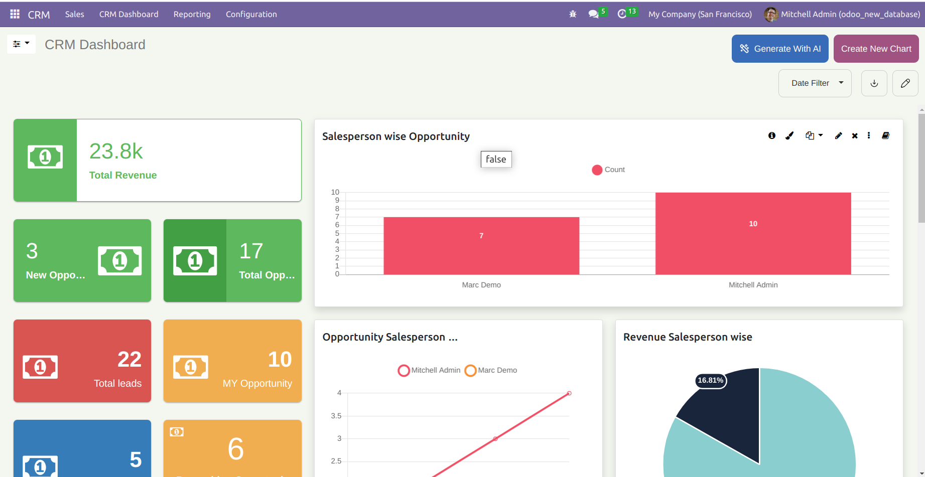The height and width of the screenshot is (477, 925).
Task: Expand the duplicate/move chart dropdown arrow
Action: pos(820,135)
